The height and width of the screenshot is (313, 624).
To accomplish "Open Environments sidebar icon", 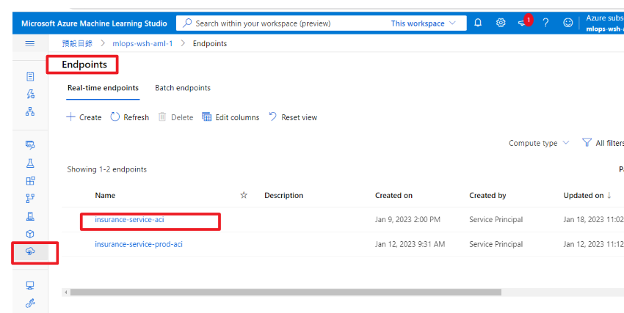I will click(30, 216).
